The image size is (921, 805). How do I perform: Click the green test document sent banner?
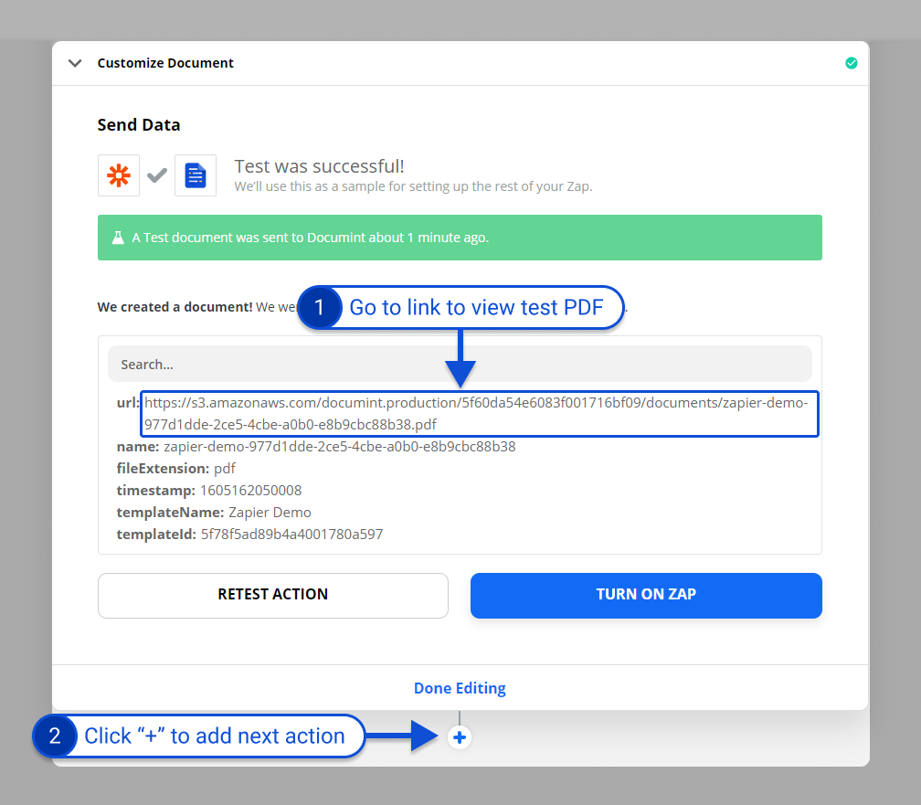pyautogui.click(x=460, y=238)
